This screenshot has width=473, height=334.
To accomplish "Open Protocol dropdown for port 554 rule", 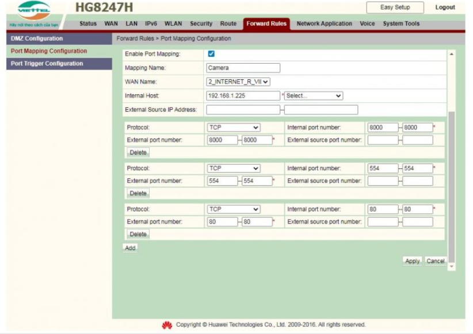I will pos(233,168).
